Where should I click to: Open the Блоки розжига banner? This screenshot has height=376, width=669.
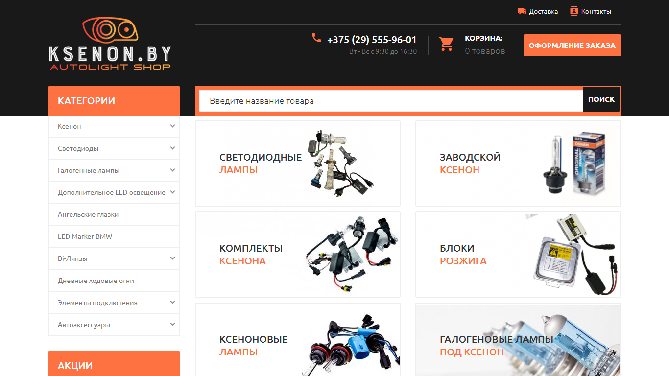[x=518, y=255]
